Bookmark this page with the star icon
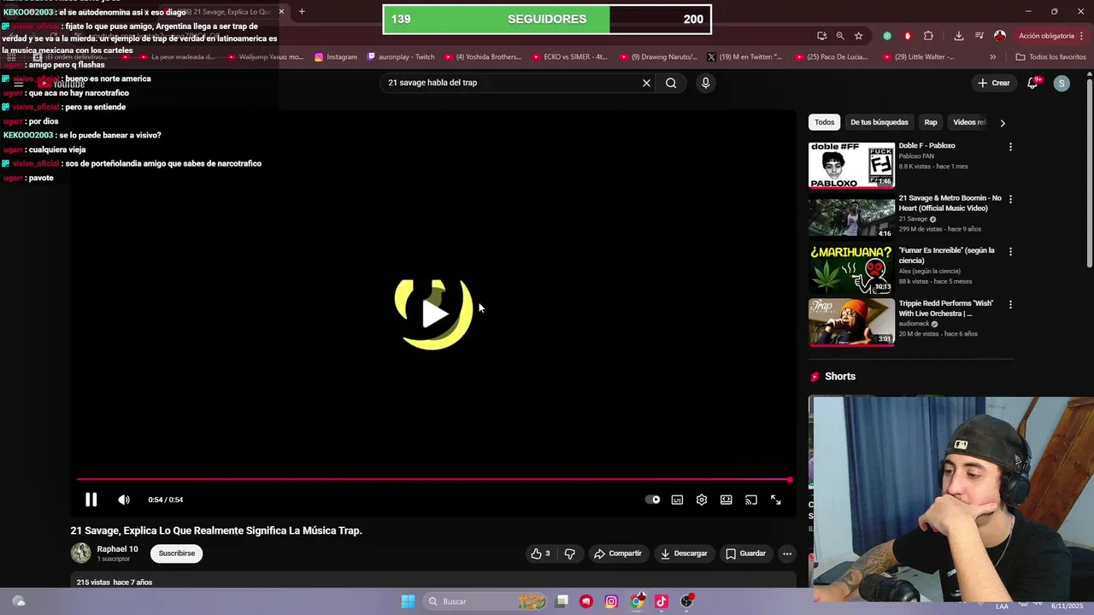The width and height of the screenshot is (1094, 615). pyautogui.click(x=858, y=36)
